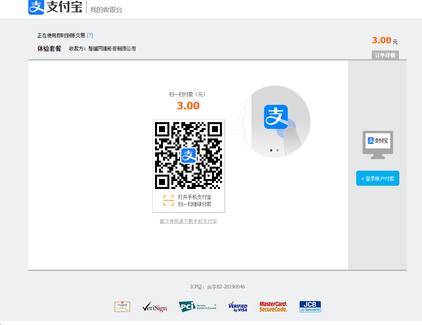Open the 订单详情 order details tab
The height and width of the screenshot is (325, 422).
pyautogui.click(x=385, y=55)
